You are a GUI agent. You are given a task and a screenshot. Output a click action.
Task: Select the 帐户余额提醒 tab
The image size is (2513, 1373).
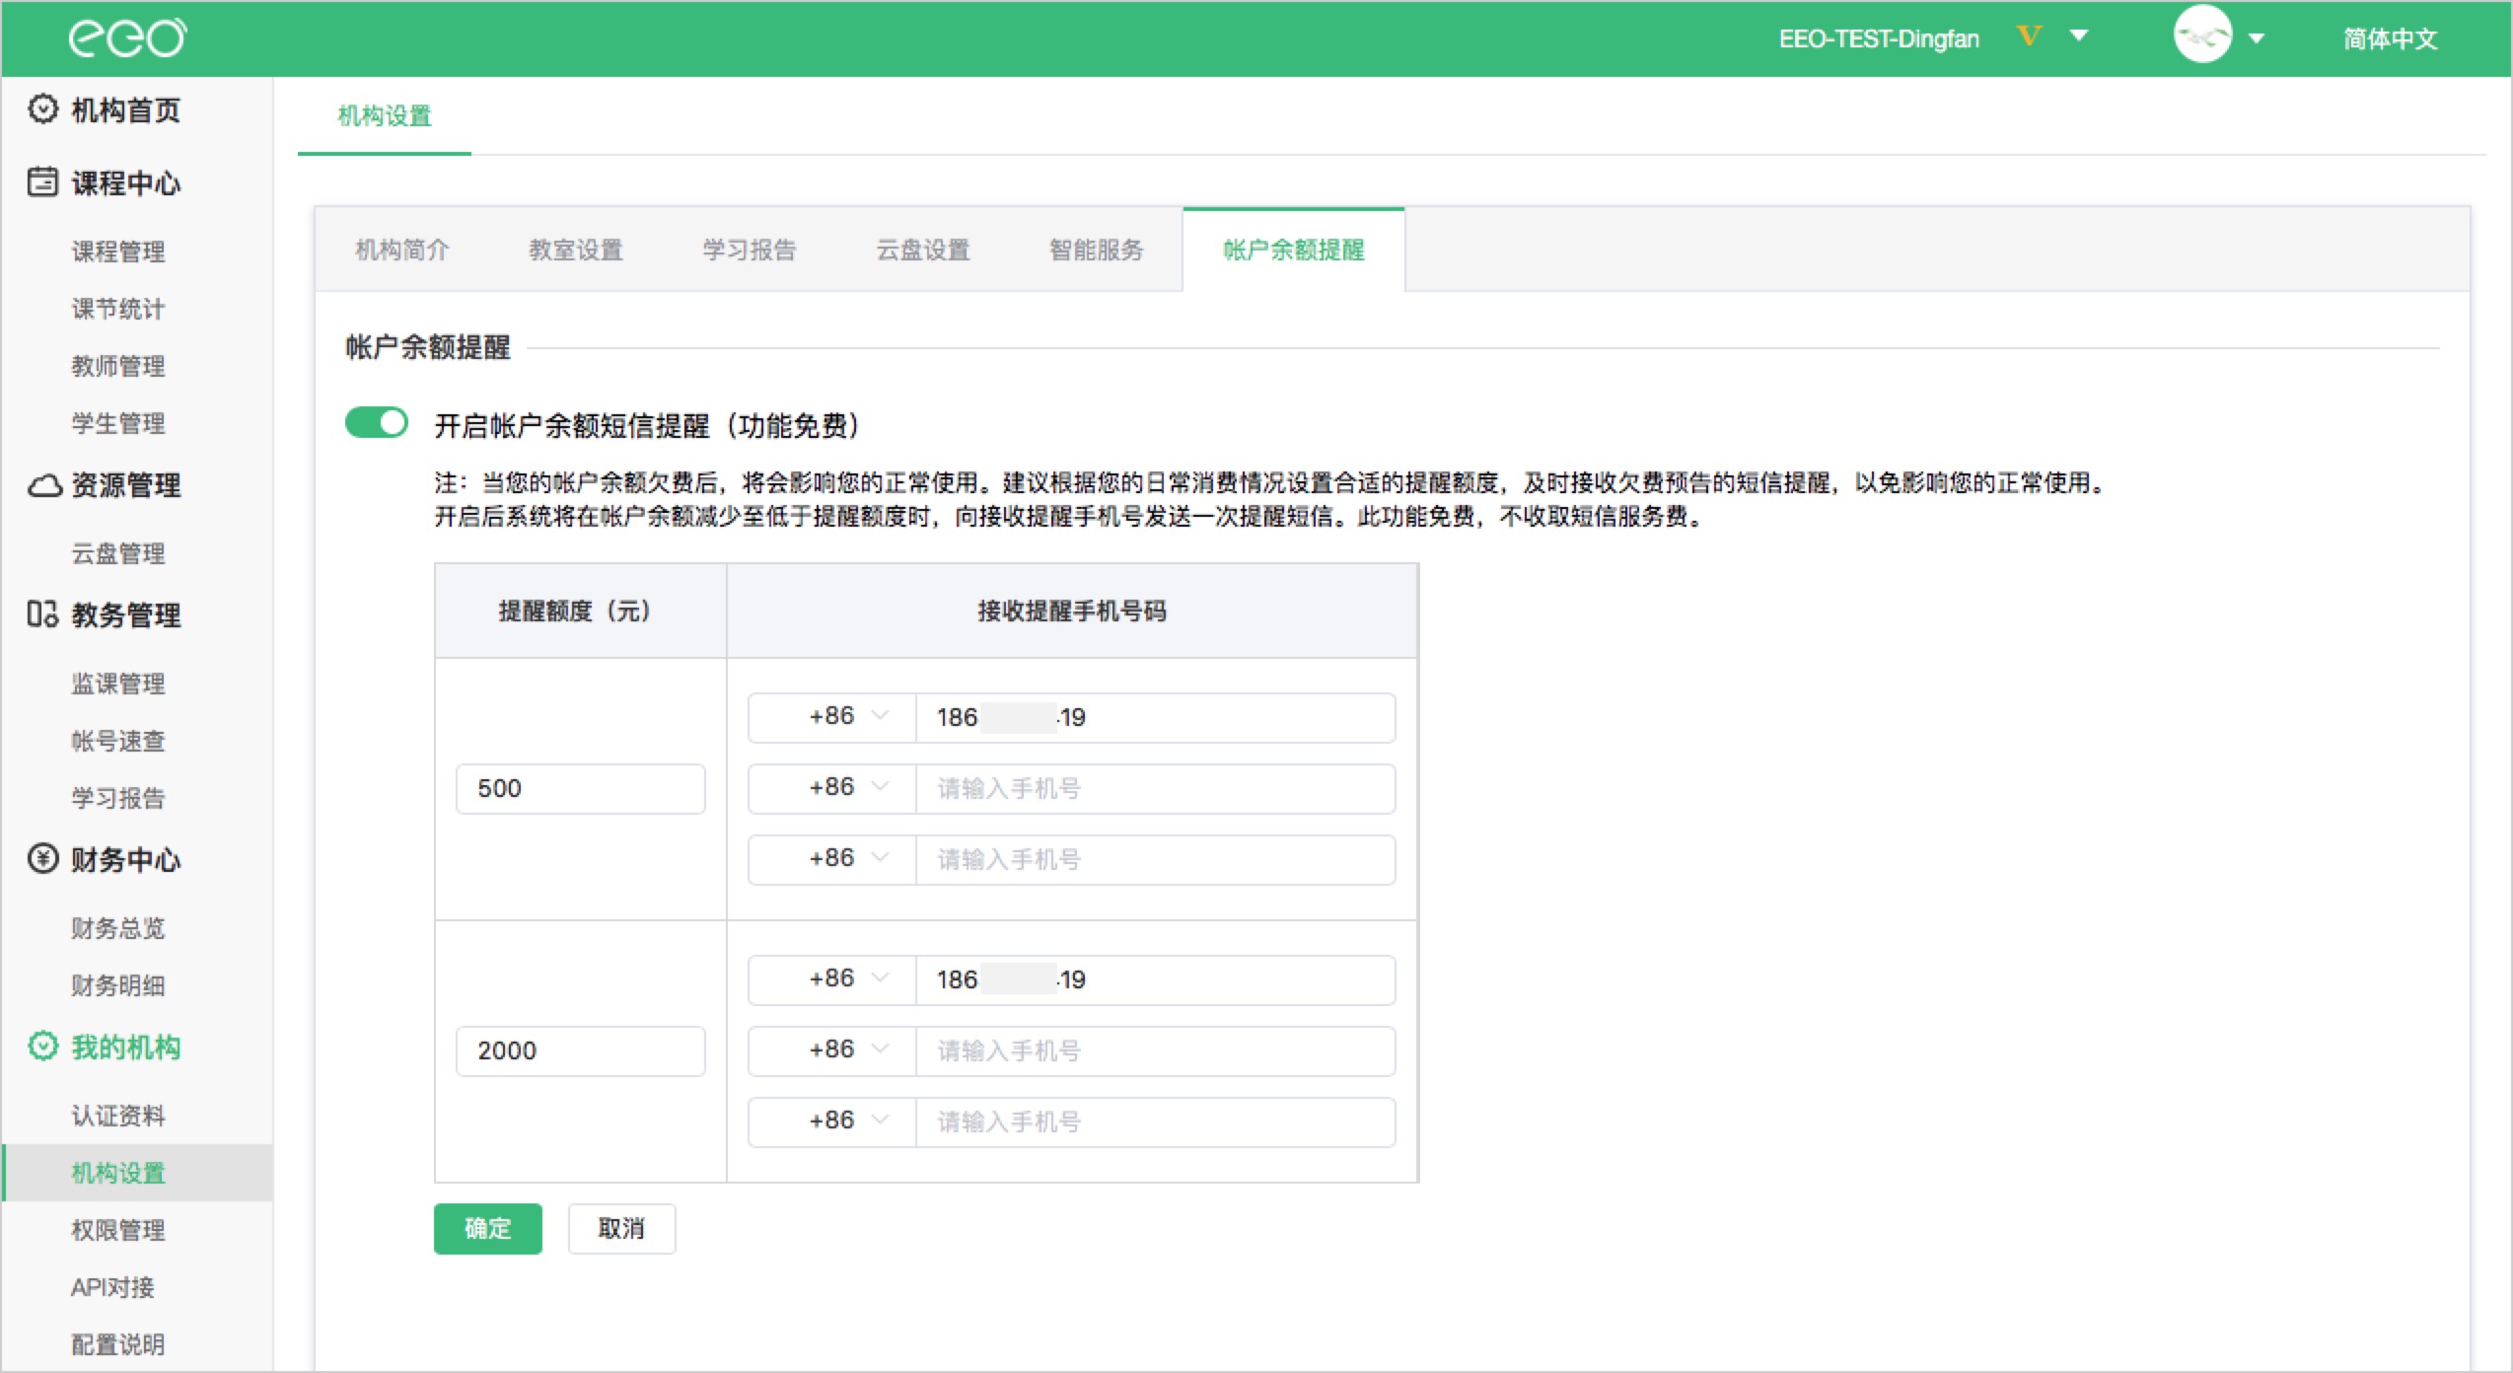click(1294, 250)
